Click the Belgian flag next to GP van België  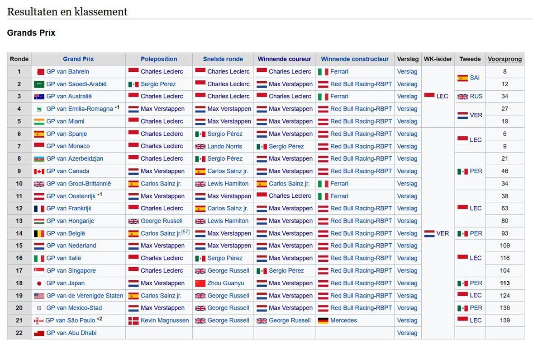click(x=39, y=234)
